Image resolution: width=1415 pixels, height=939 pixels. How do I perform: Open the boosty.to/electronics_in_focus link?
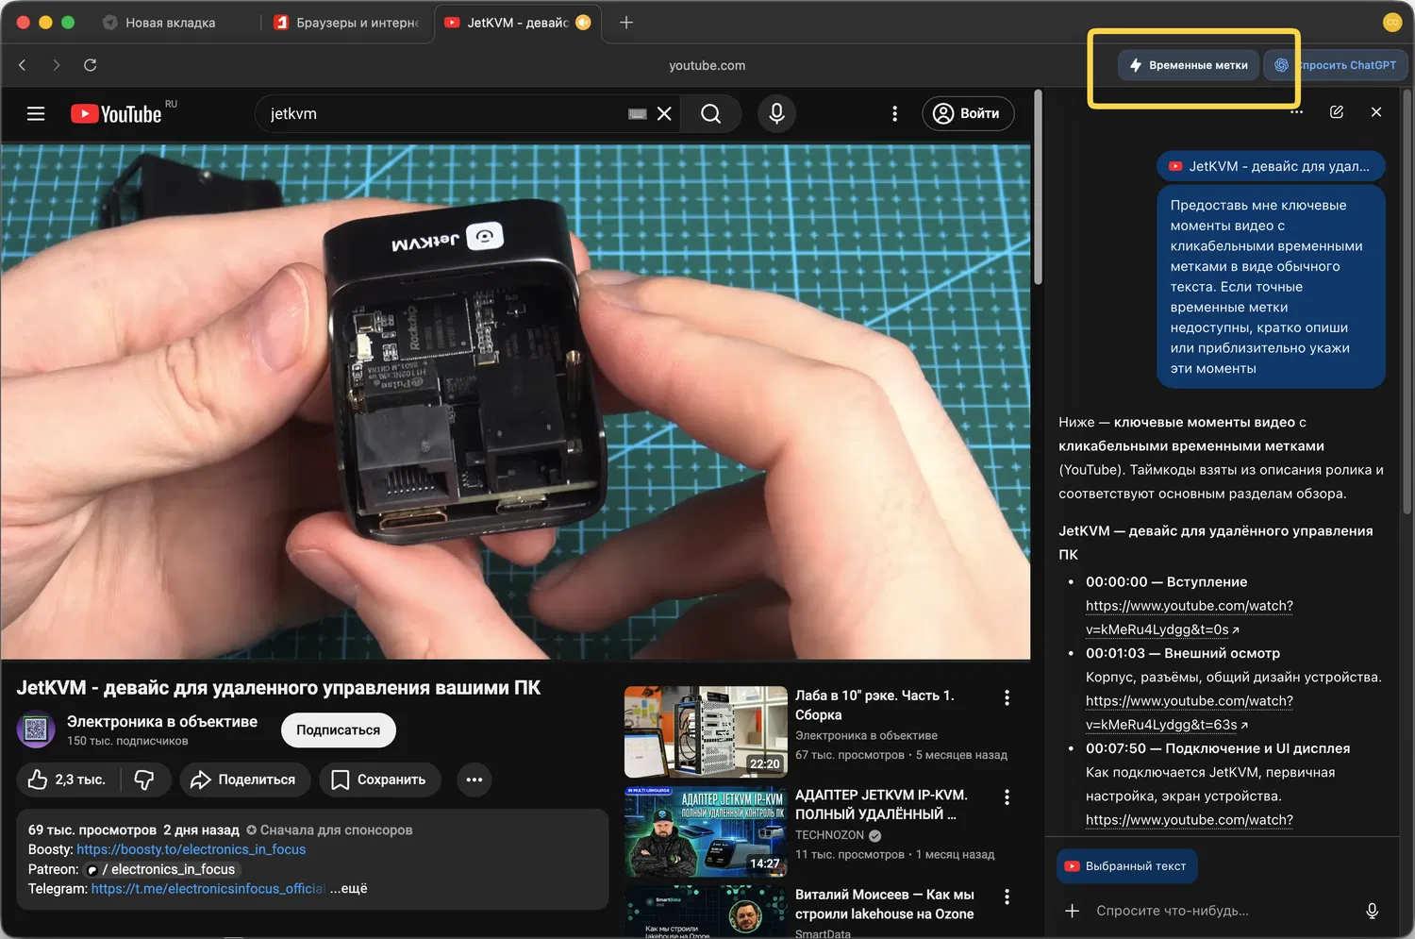(191, 849)
